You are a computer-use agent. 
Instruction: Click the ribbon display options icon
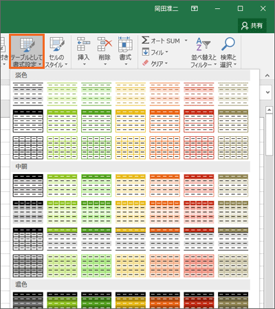[x=195, y=9]
